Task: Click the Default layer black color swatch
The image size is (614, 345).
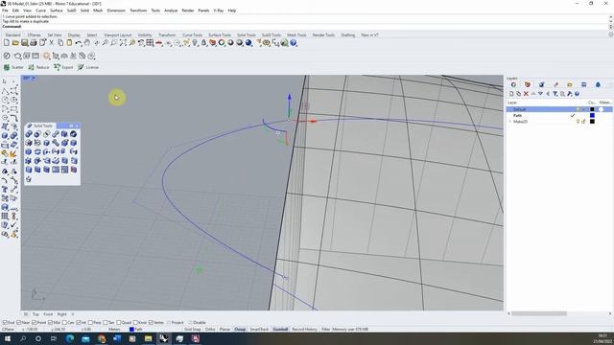Action: tap(592, 109)
